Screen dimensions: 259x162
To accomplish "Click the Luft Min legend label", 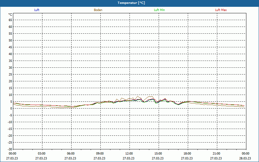I will click(159, 10).
